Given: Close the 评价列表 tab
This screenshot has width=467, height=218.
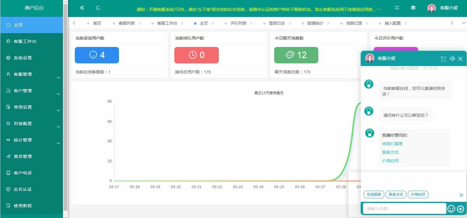Looking at the screenshot, I should click(251, 23).
